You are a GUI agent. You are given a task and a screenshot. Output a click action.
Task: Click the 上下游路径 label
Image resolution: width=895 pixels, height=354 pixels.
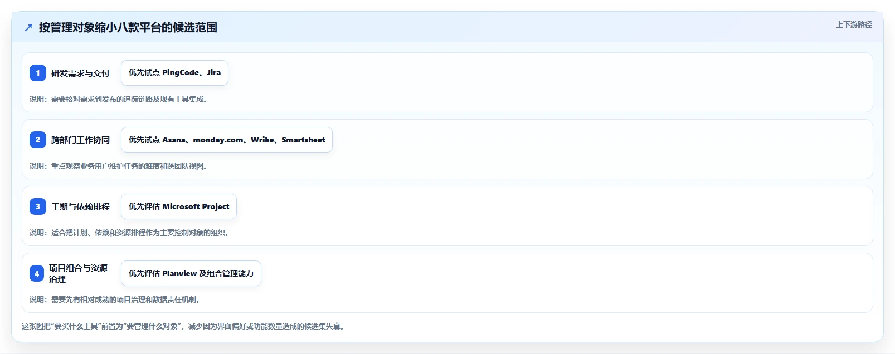[854, 24]
